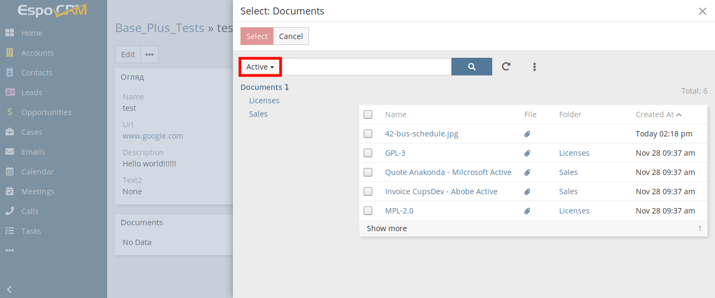Collapse the sidebar with the arrow icon
This screenshot has width=715, height=298.
tap(9, 289)
